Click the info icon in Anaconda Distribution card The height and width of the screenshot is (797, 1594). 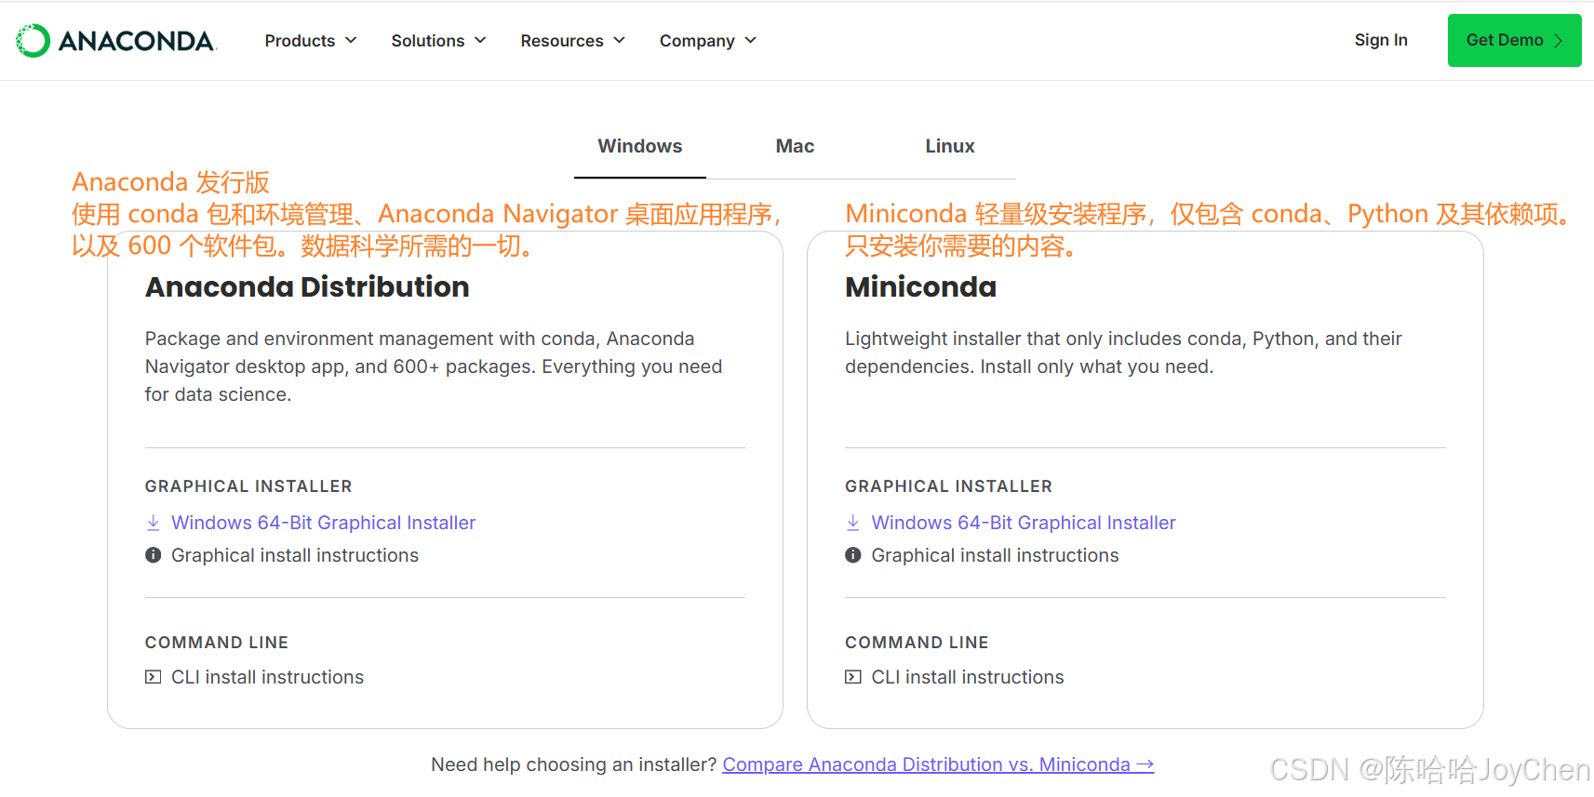tap(154, 555)
